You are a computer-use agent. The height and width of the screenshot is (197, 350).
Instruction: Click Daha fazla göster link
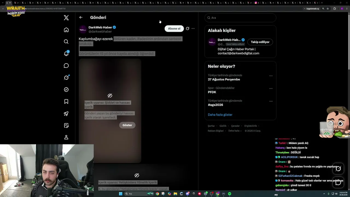(x=220, y=115)
